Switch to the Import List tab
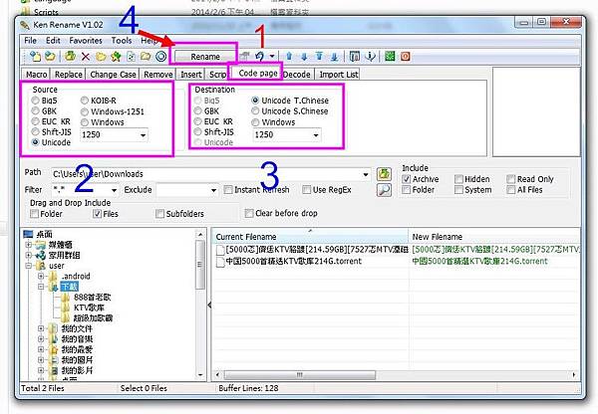 [x=339, y=75]
